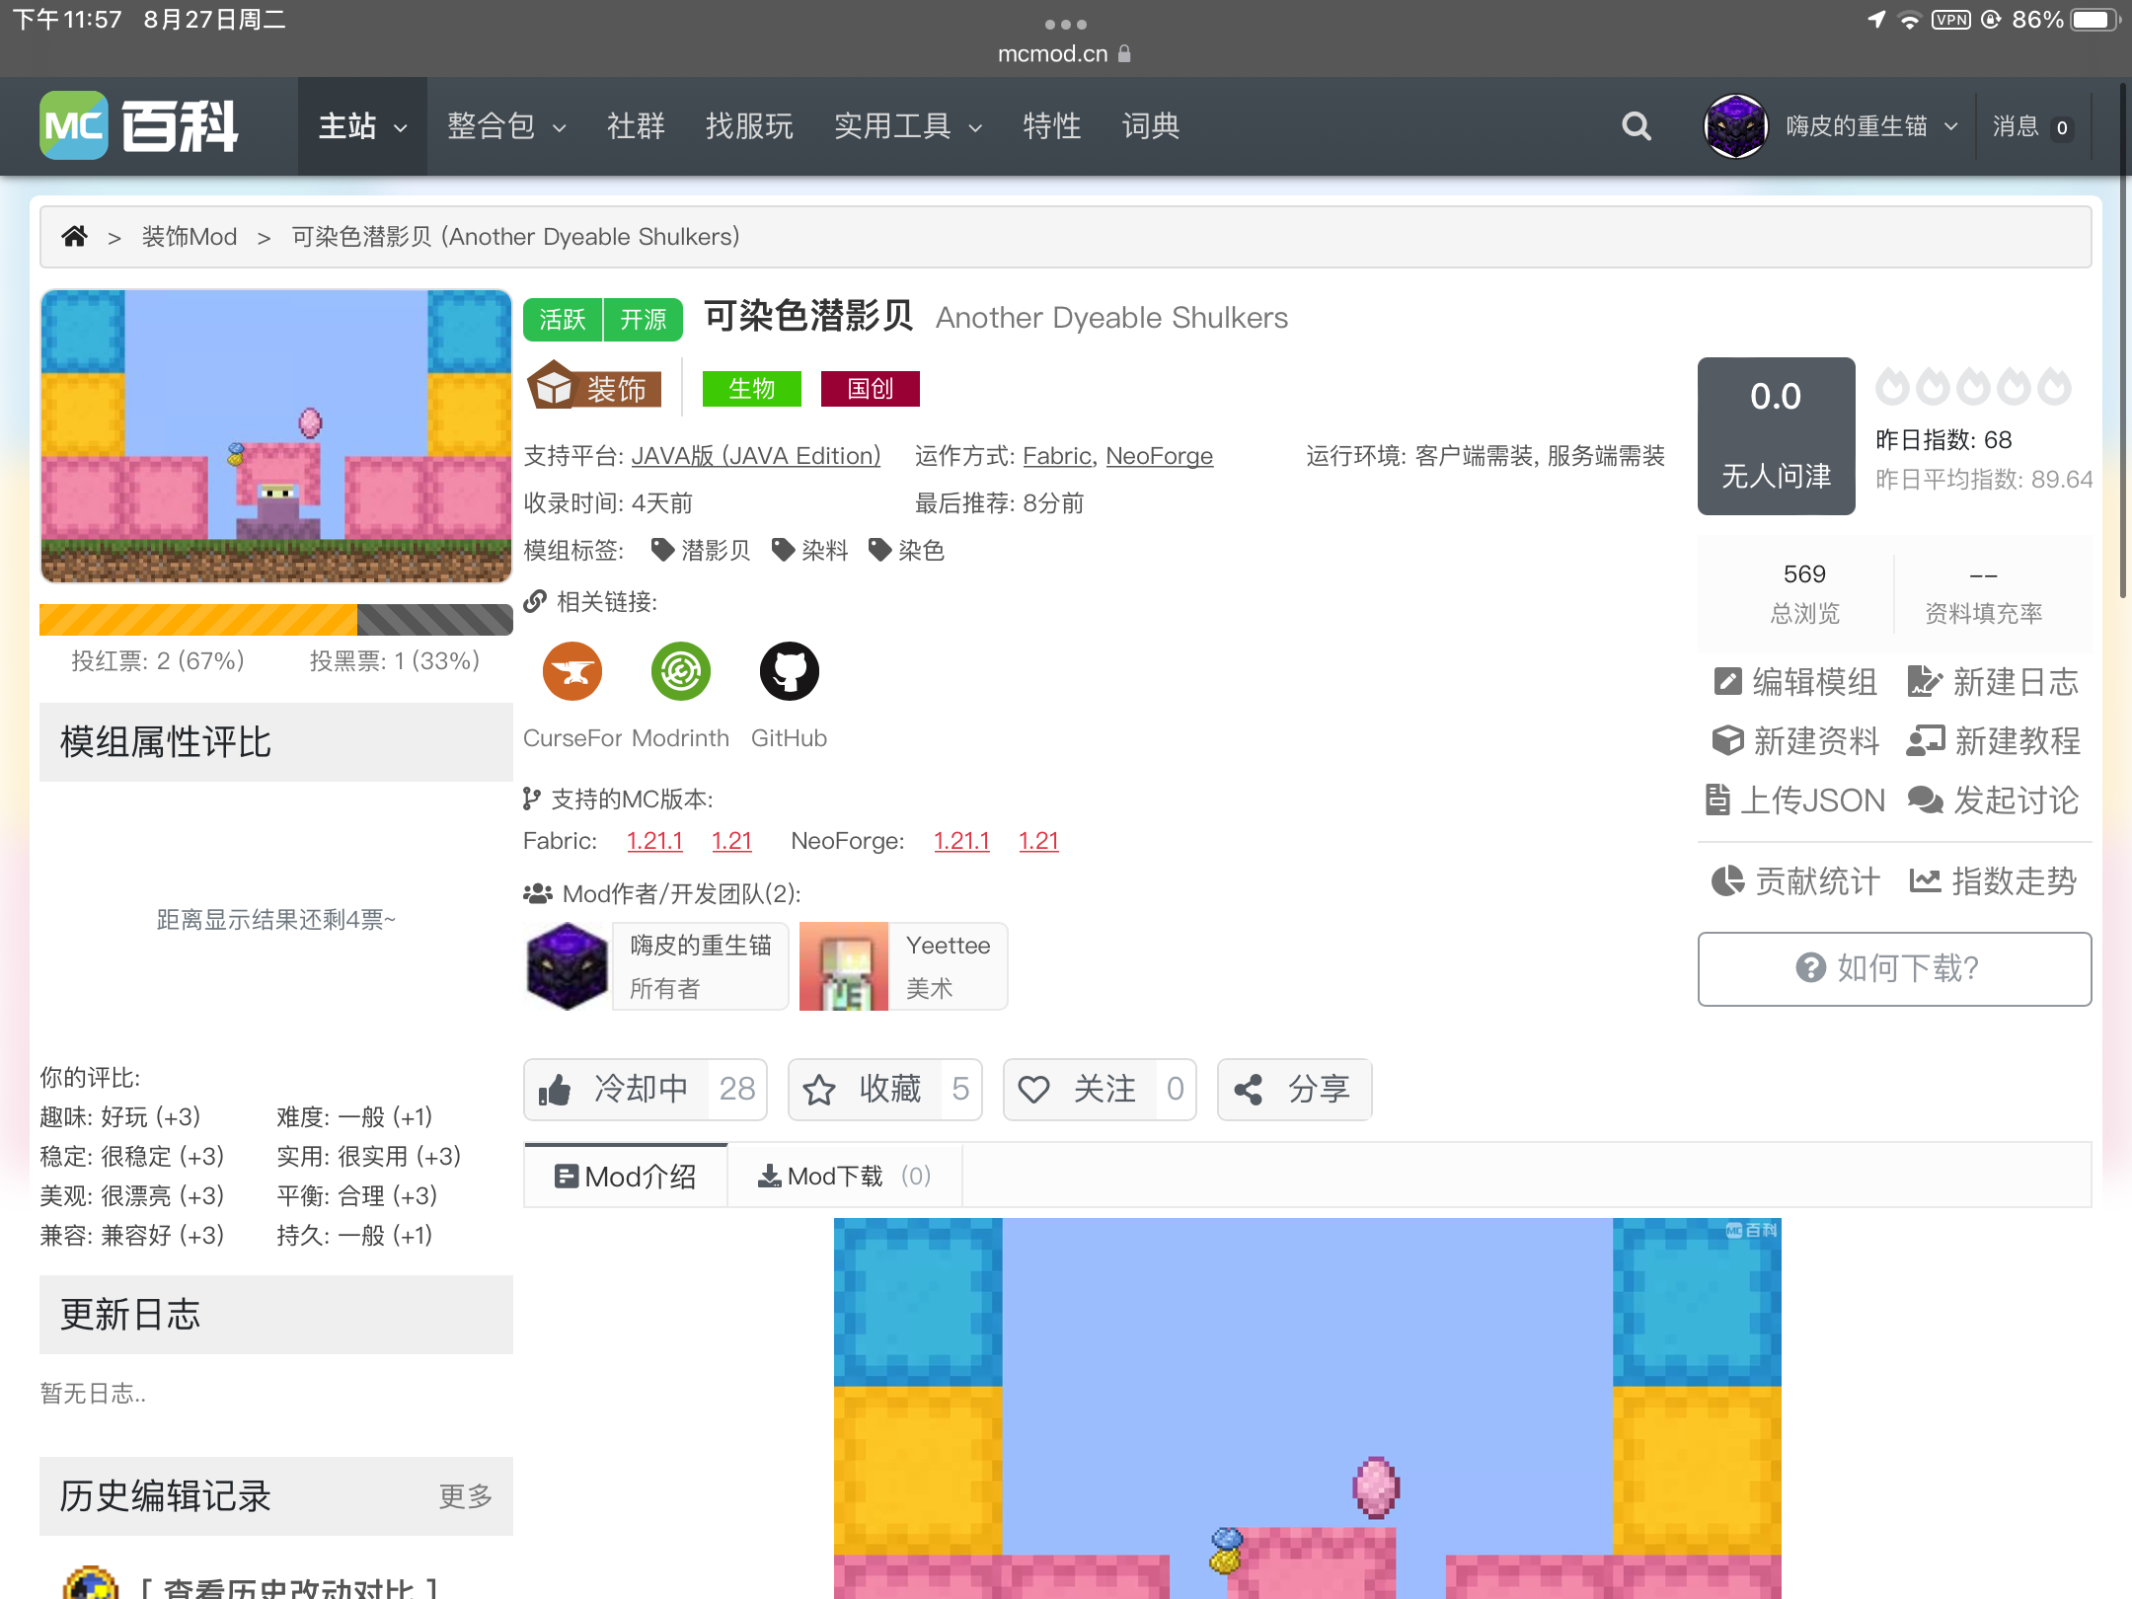Click 编辑模组 edit icon
This screenshot has width=2132, height=1599.
[x=1794, y=682]
